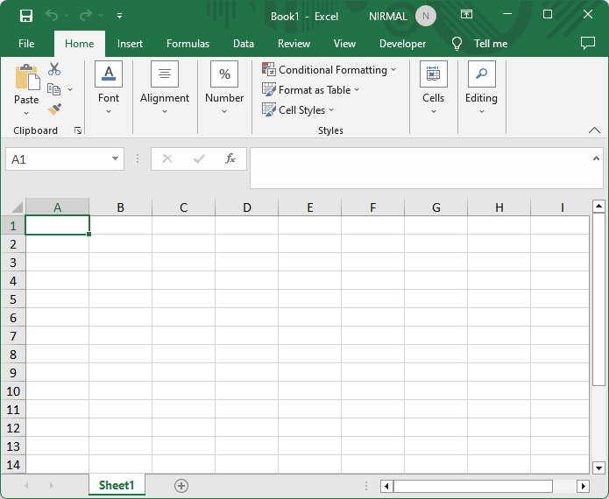Screen dimensions: 609x499
Task: Click the Cancel X in formula bar
Action: pos(167,158)
